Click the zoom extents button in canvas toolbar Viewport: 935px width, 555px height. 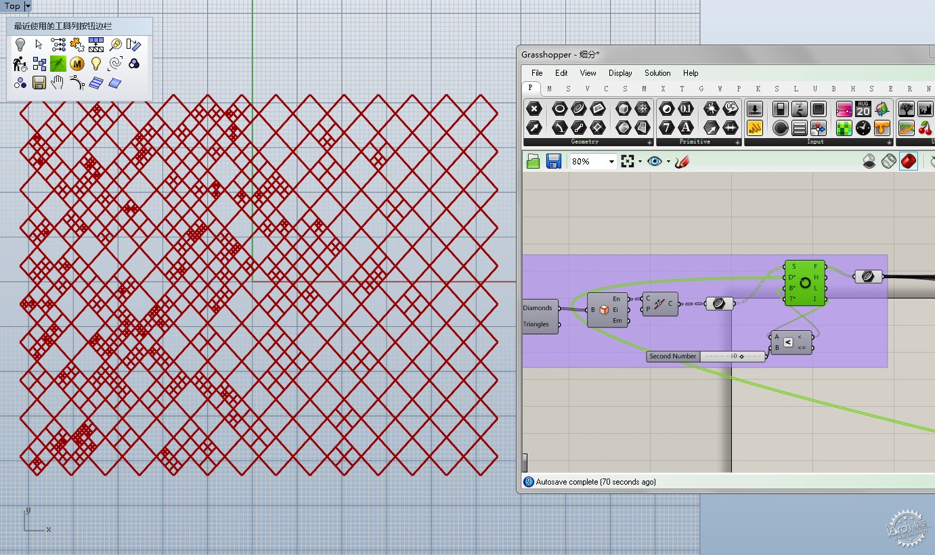[x=628, y=161]
